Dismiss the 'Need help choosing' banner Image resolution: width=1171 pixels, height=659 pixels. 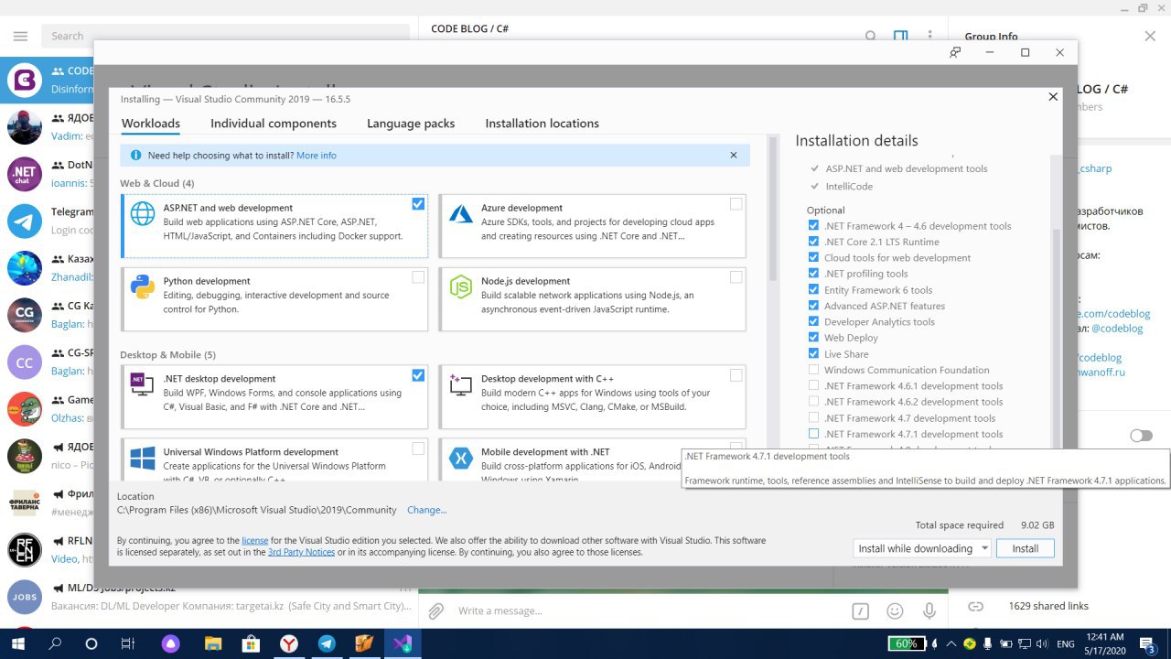tap(734, 156)
